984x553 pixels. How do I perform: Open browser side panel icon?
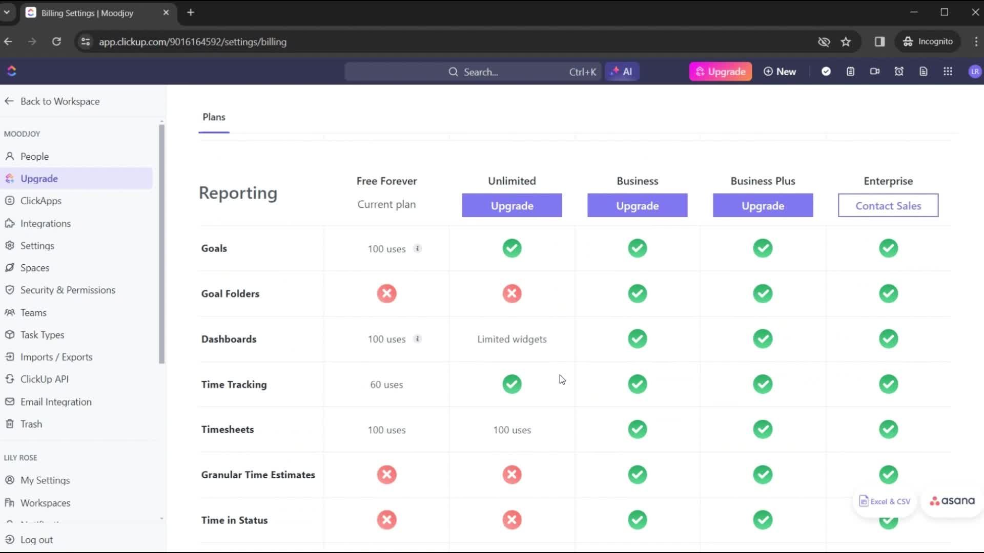point(879,42)
